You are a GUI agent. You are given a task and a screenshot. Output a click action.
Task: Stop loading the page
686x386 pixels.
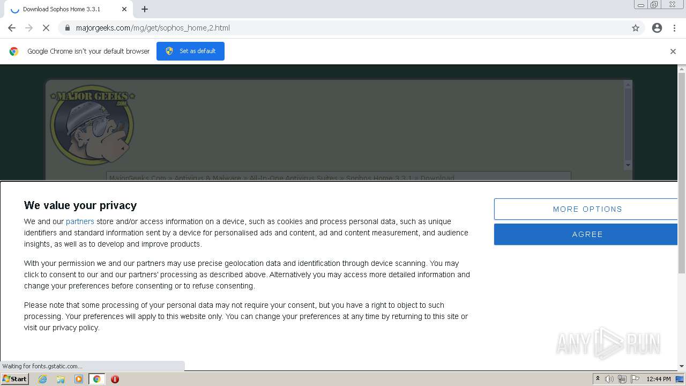pyautogui.click(x=46, y=28)
